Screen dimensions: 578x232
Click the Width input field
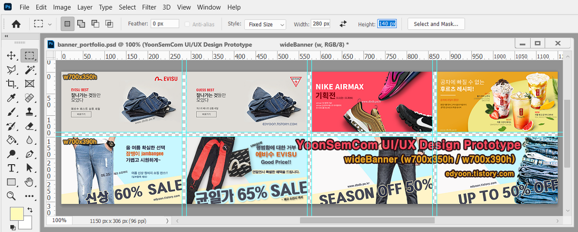321,24
